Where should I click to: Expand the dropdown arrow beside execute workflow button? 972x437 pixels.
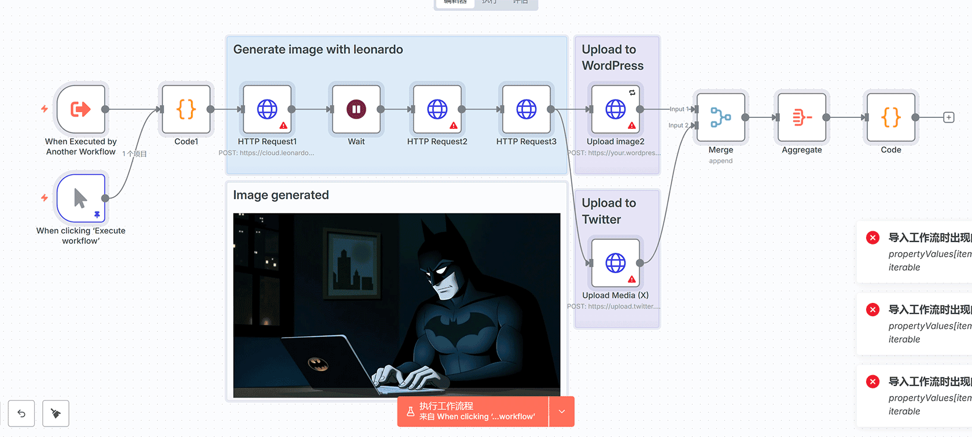(x=562, y=412)
